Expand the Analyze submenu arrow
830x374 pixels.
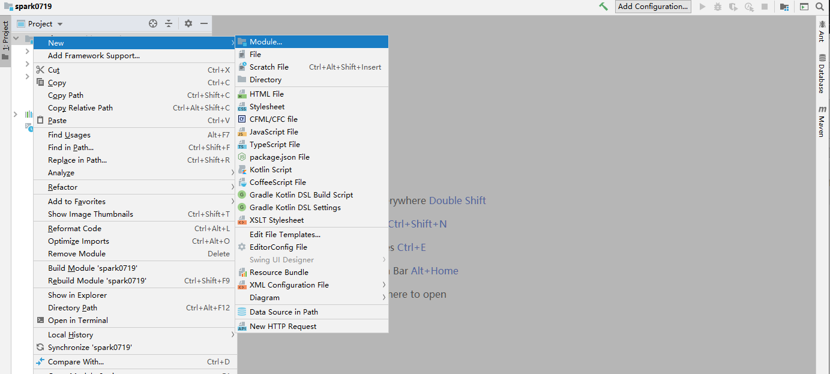(x=232, y=173)
